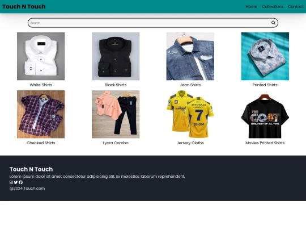This screenshot has height=230, width=306.
Task: Click the Movies Printed Shirts label
Action: coord(265,143)
